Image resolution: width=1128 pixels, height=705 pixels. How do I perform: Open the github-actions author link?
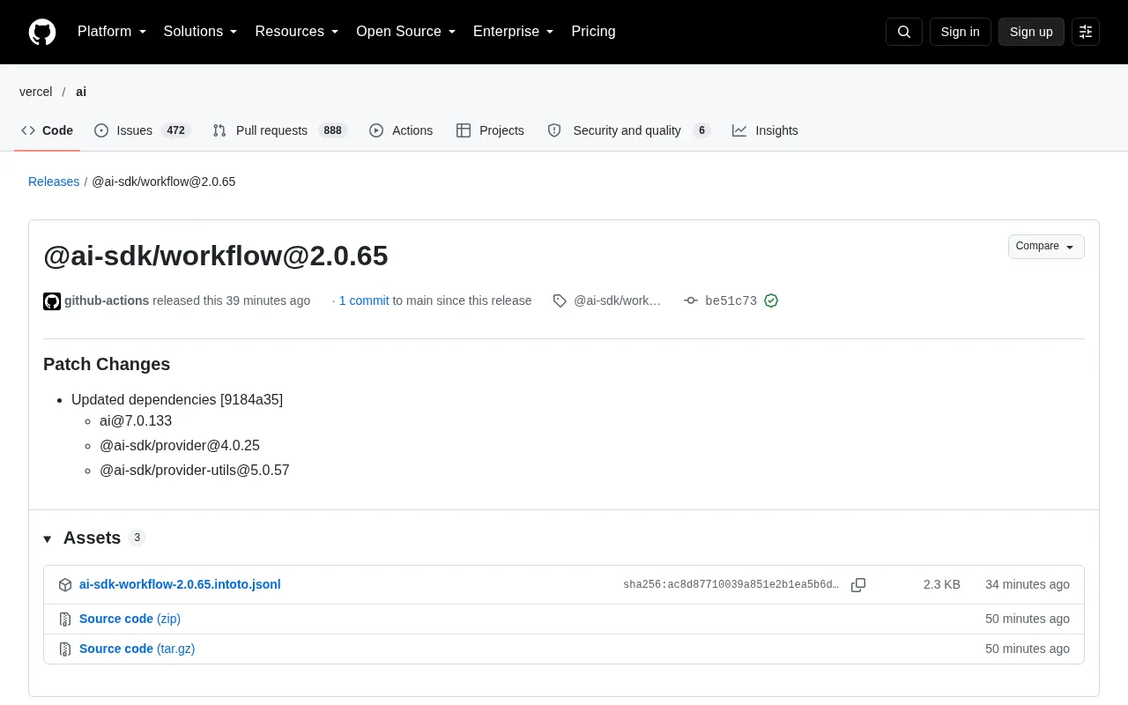(x=107, y=301)
